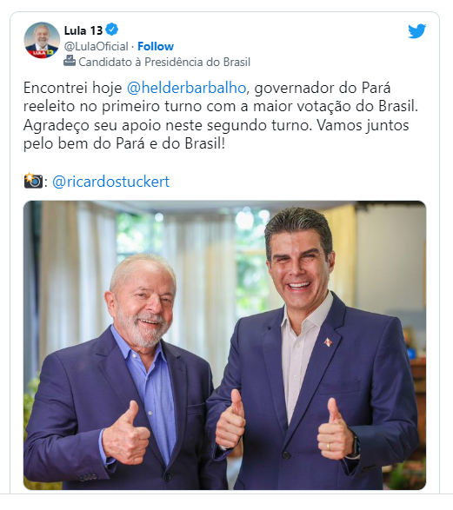This screenshot has height=510, width=453.
Task: Click the blue verified checkmark badge
Action: (112, 30)
